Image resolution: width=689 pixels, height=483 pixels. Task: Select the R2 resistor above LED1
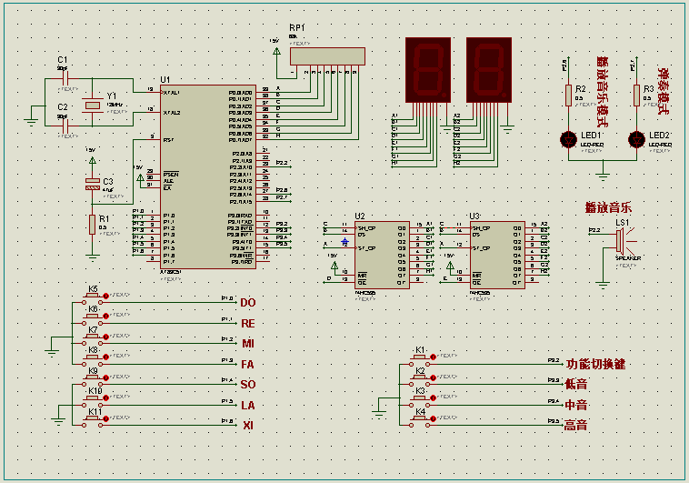click(x=569, y=96)
